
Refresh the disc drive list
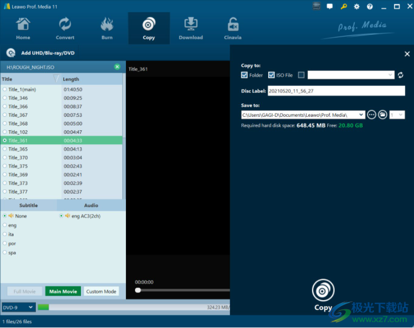(x=401, y=75)
